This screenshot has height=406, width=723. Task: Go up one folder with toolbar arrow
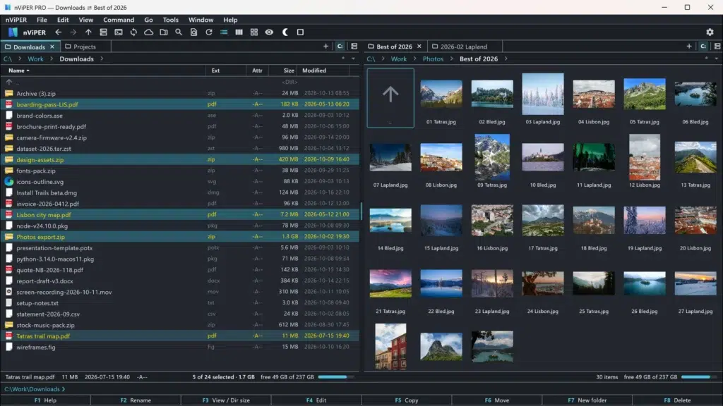[88, 32]
